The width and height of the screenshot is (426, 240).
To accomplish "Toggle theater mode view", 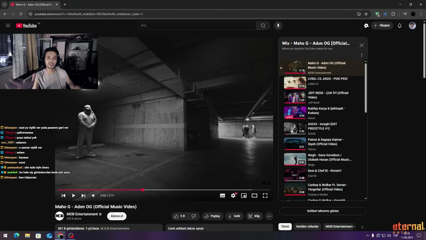I will pyautogui.click(x=255, y=196).
